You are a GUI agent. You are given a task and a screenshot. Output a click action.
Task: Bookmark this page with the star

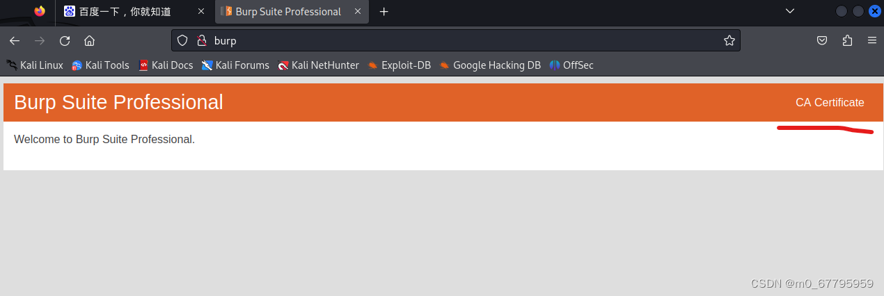pos(729,40)
